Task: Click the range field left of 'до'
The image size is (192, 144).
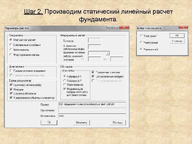Action: click(94, 59)
